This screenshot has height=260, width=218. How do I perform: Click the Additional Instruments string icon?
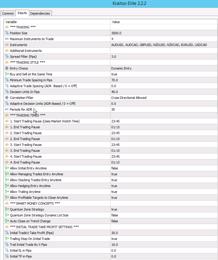tap(7, 51)
